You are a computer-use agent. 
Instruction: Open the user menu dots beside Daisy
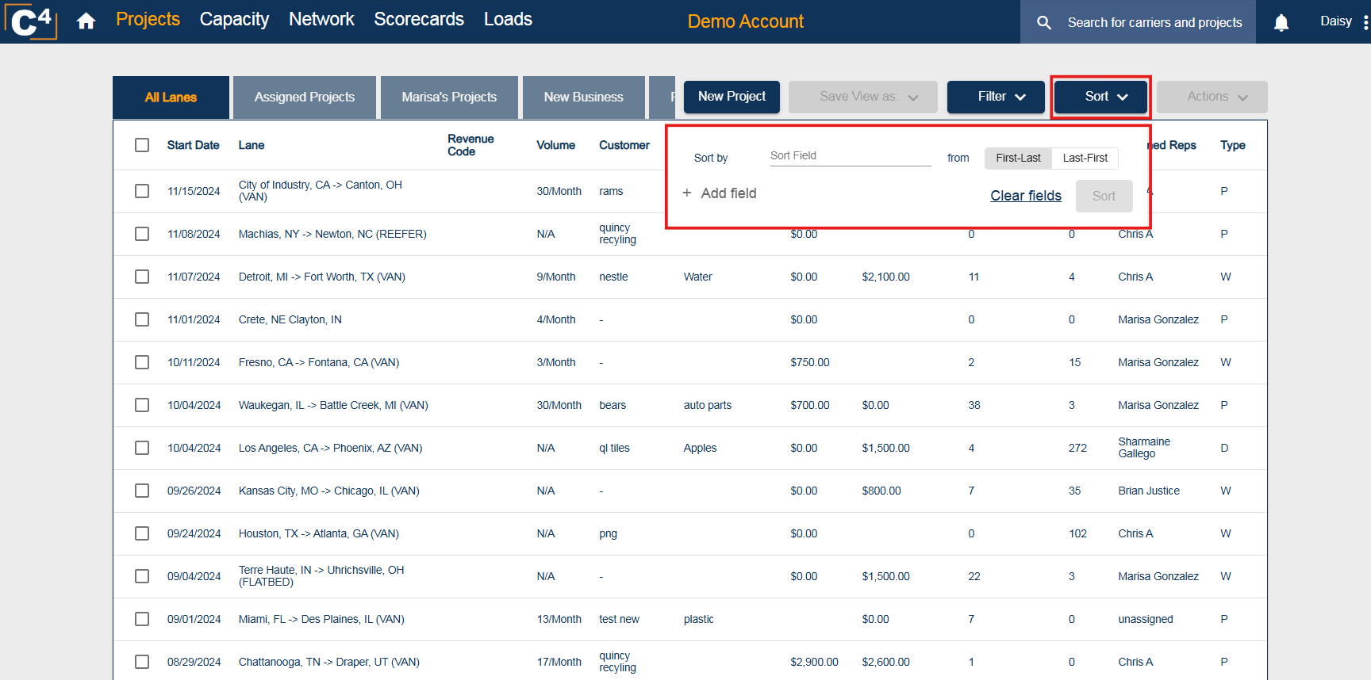point(1365,22)
